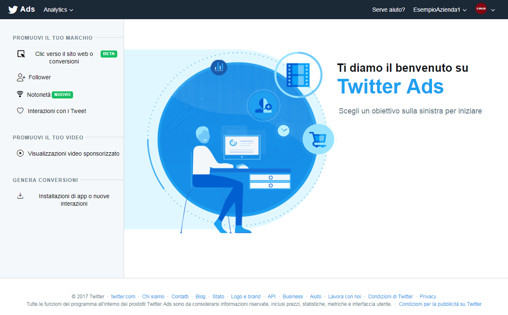The height and width of the screenshot is (315, 508).
Task: Open the Aiuto footer link
Action: (x=316, y=297)
